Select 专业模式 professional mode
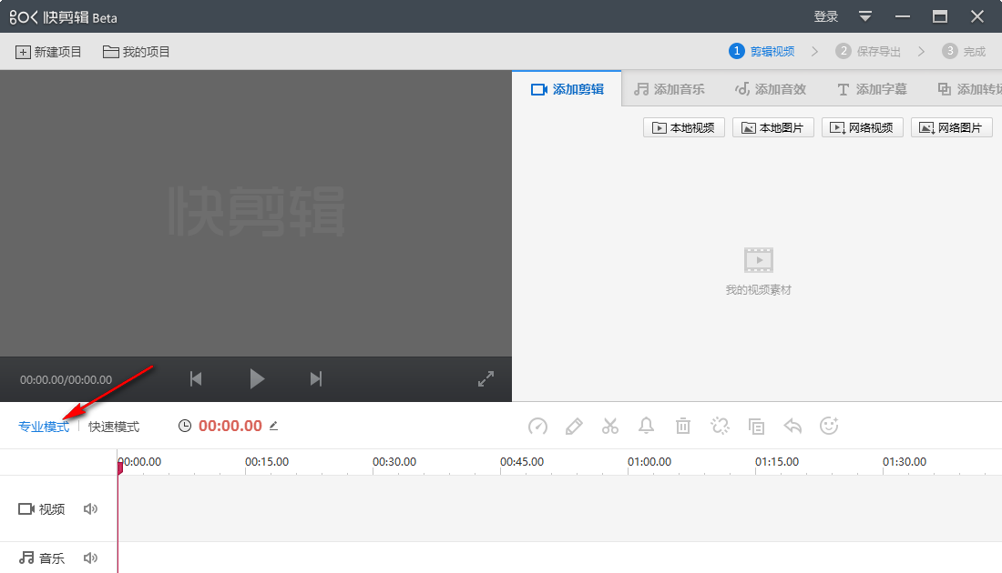 pyautogui.click(x=44, y=427)
